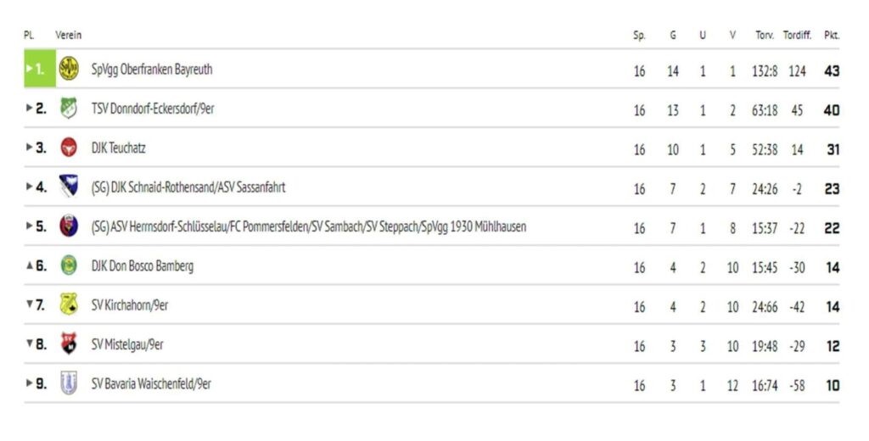Open the SV Kirchahorn/9er team link
Image resolution: width=869 pixels, height=441 pixels.
pos(130,305)
